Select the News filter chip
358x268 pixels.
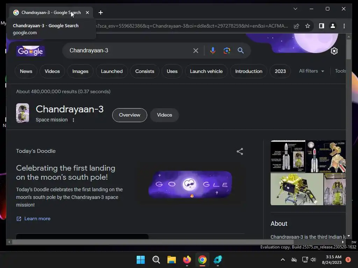tap(26, 71)
